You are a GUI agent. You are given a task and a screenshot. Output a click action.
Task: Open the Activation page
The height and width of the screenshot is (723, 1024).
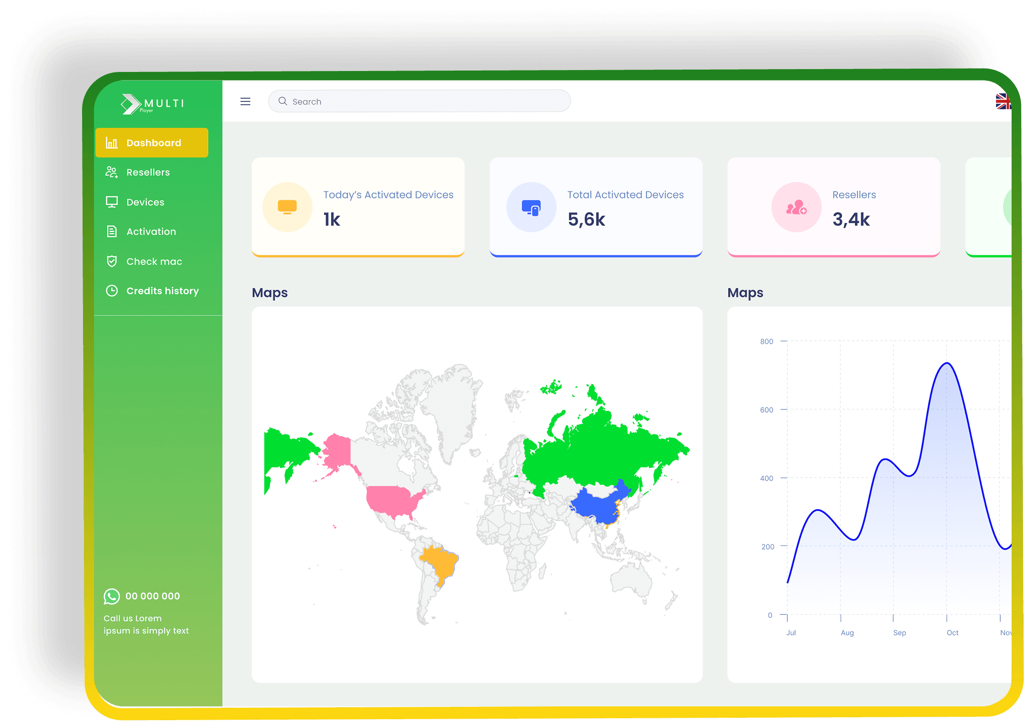[151, 232]
